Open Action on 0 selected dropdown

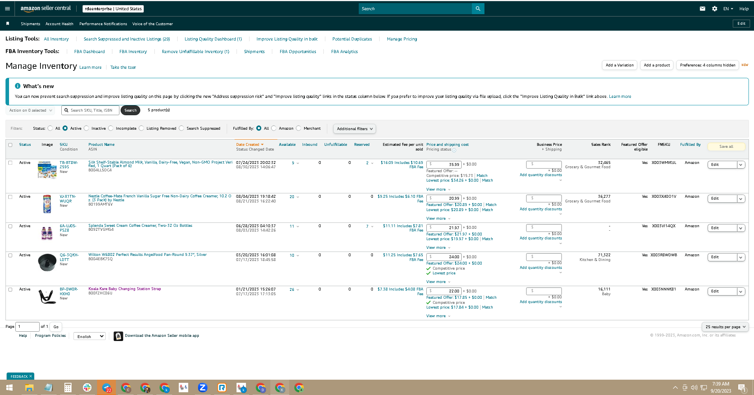(31, 110)
